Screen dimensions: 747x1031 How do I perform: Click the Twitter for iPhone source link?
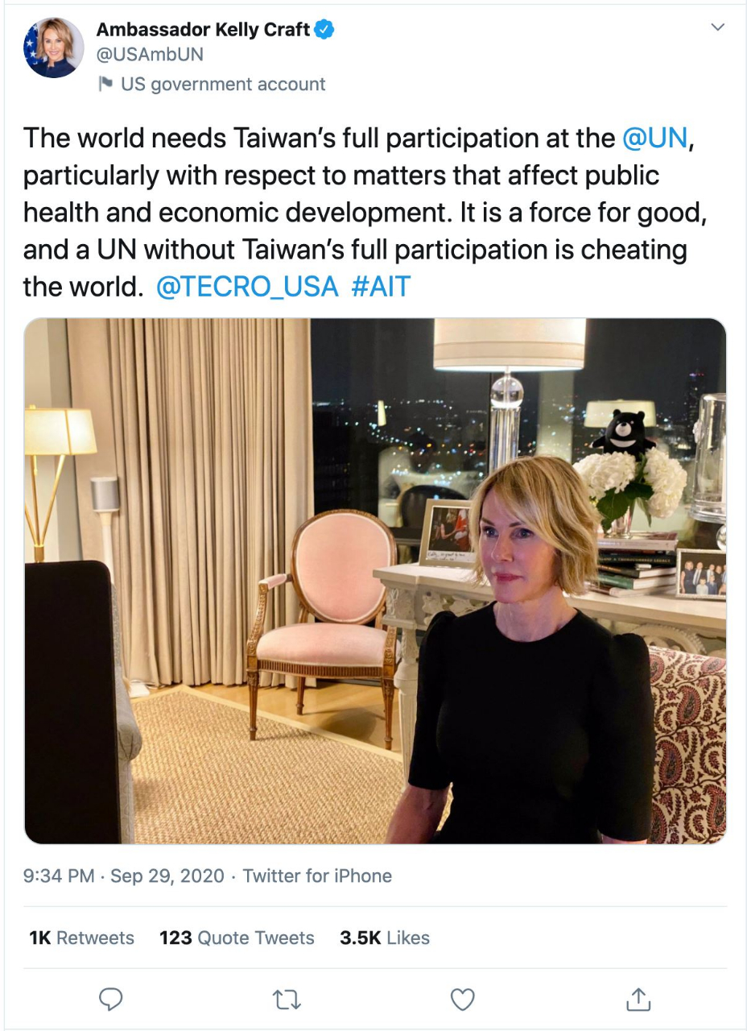tap(317, 876)
